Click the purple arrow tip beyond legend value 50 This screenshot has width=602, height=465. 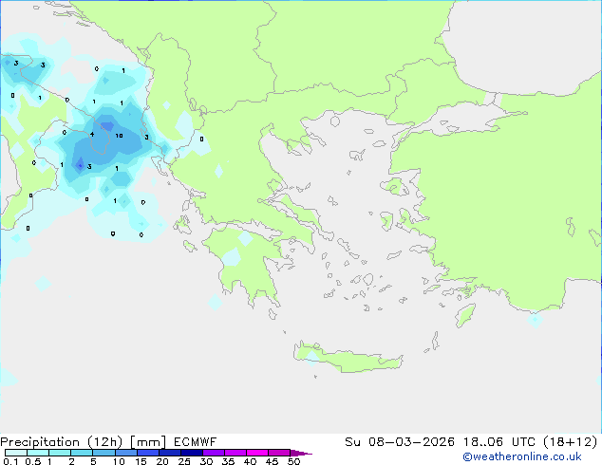coord(301,453)
